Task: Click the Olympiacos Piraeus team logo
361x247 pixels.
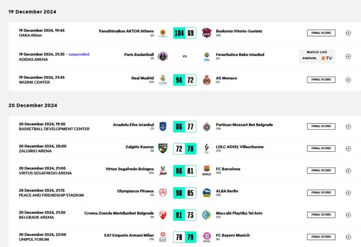Action: click(163, 193)
